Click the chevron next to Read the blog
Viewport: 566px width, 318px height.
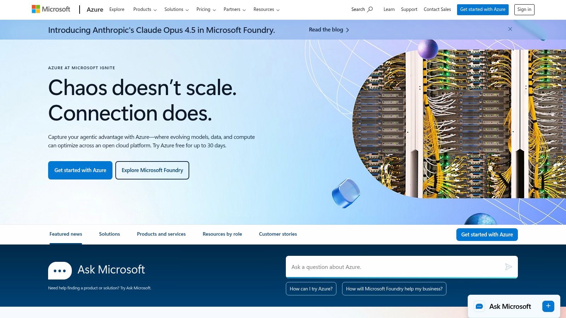click(347, 30)
